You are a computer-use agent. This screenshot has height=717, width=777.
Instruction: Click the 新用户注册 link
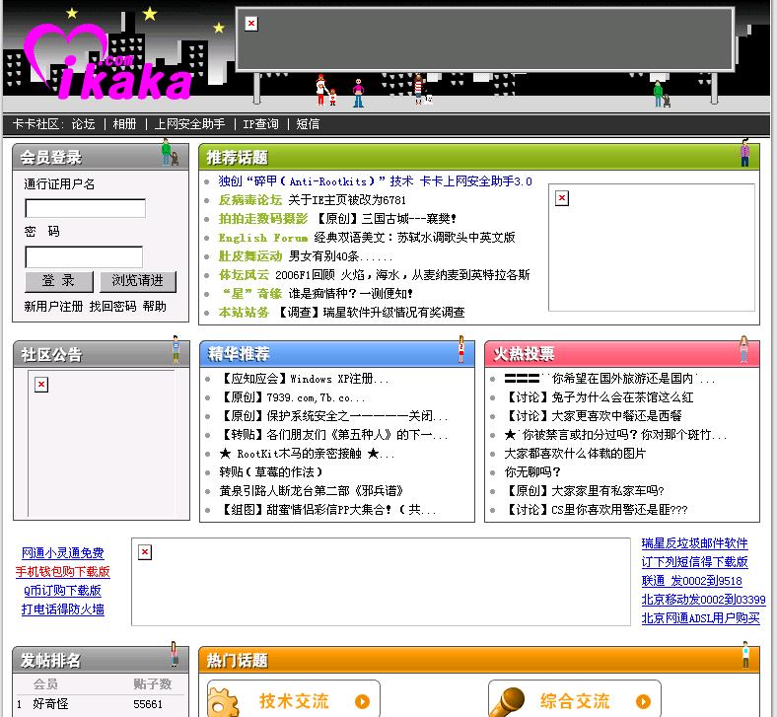click(x=53, y=306)
